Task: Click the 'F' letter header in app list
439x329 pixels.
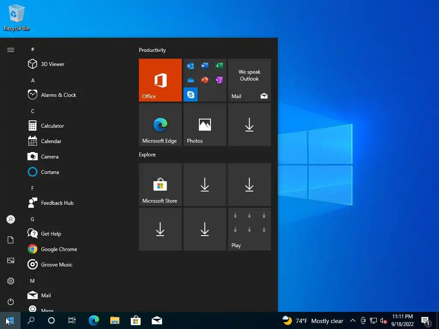Action: (x=33, y=188)
